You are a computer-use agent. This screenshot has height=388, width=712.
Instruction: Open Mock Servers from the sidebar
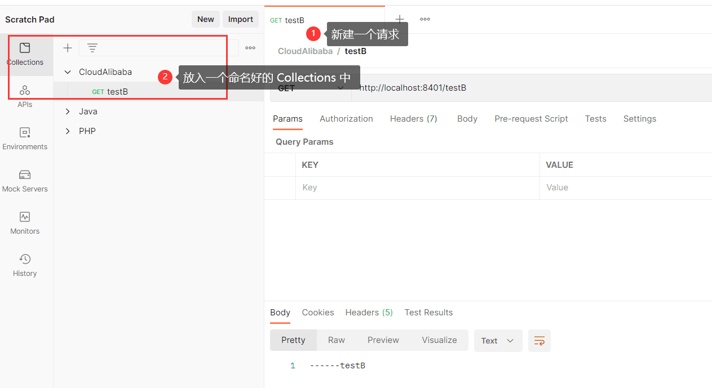click(x=25, y=181)
